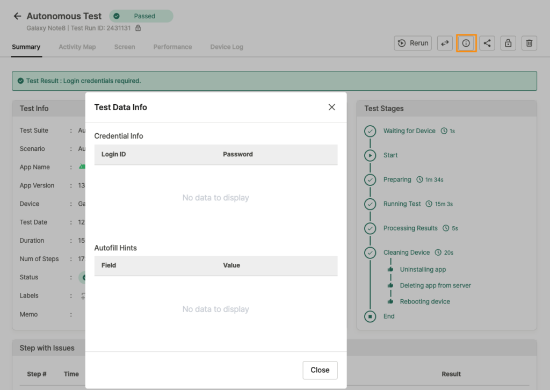Click the lock icon beside Test Run ID
Image resolution: width=550 pixels, height=390 pixels.
[x=138, y=28]
